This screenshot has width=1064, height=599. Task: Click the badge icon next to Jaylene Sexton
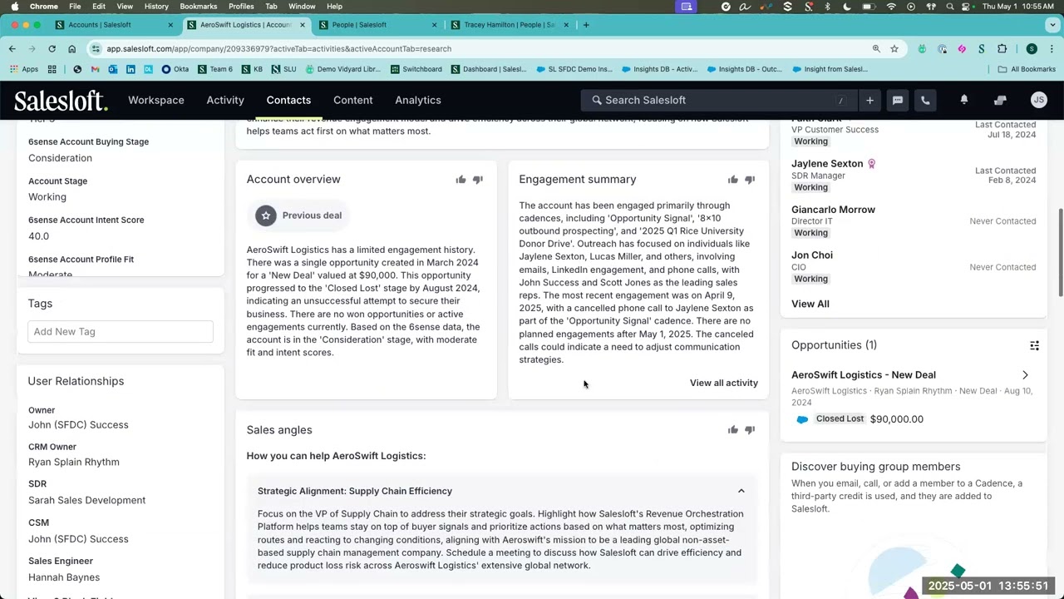tap(872, 164)
